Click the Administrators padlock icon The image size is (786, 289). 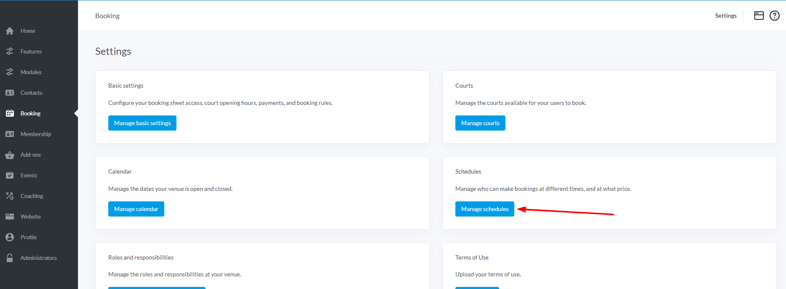pos(10,258)
